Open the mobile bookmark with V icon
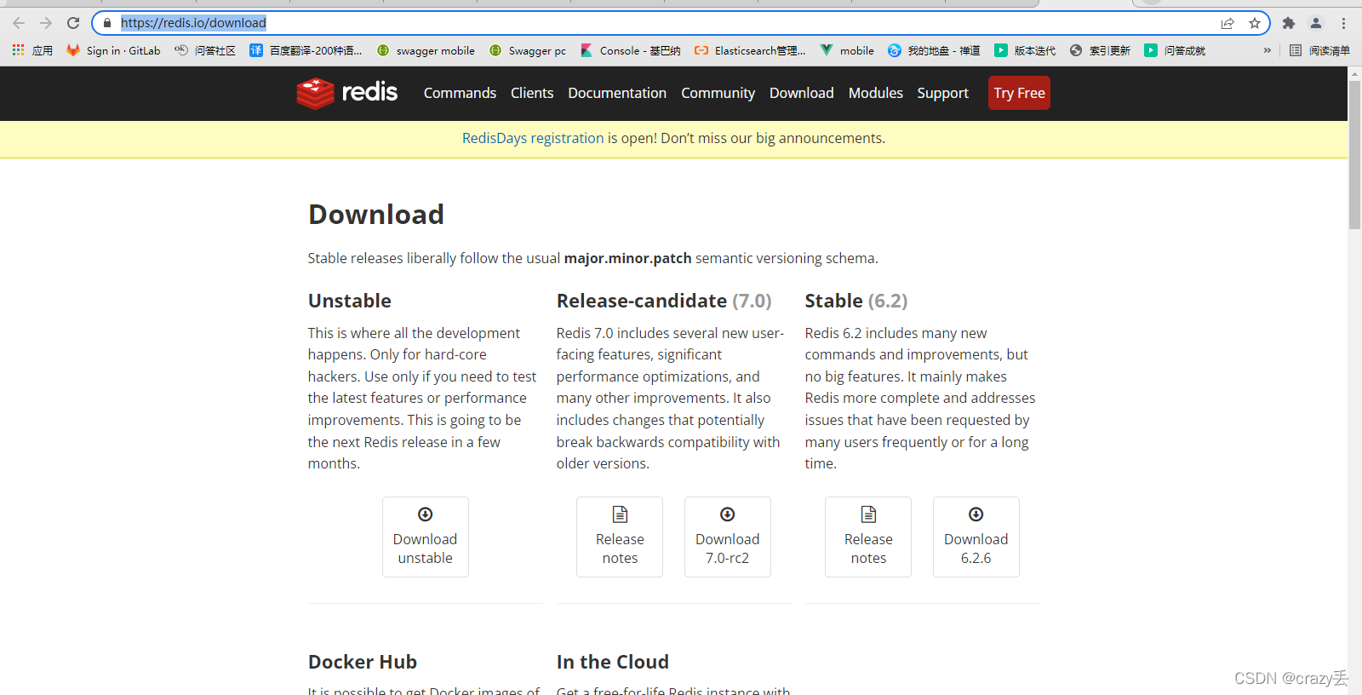Image resolution: width=1362 pixels, height=695 pixels. [x=847, y=50]
